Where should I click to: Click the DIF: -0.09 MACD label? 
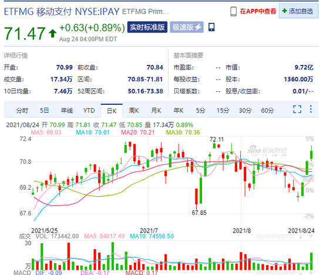pos(49,273)
